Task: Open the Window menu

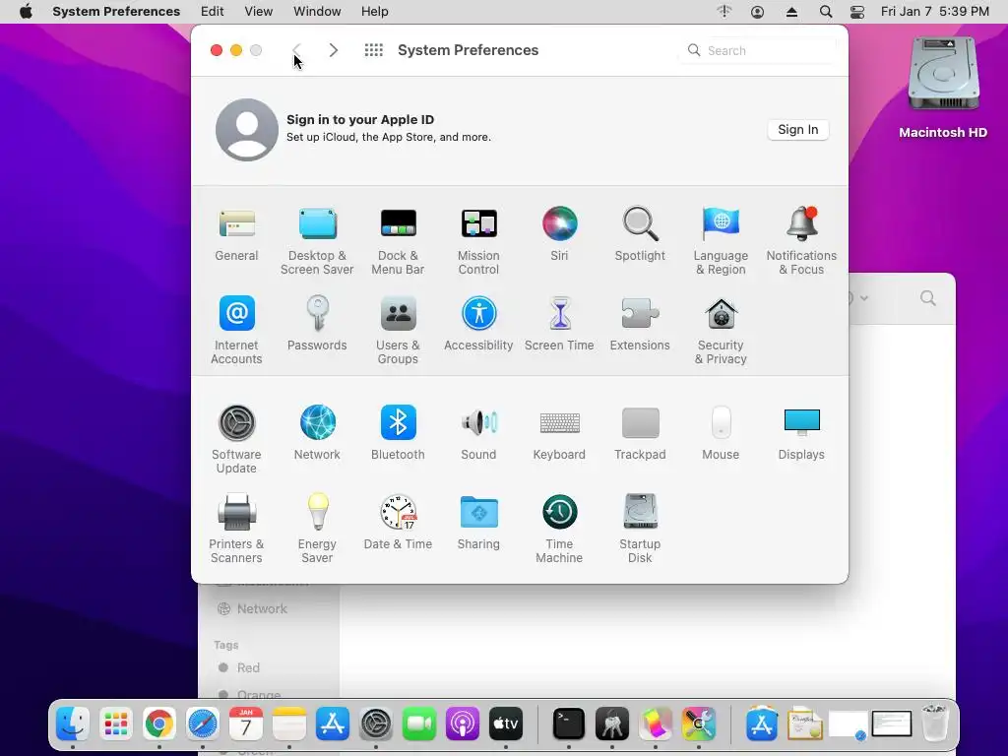Action: (317, 12)
